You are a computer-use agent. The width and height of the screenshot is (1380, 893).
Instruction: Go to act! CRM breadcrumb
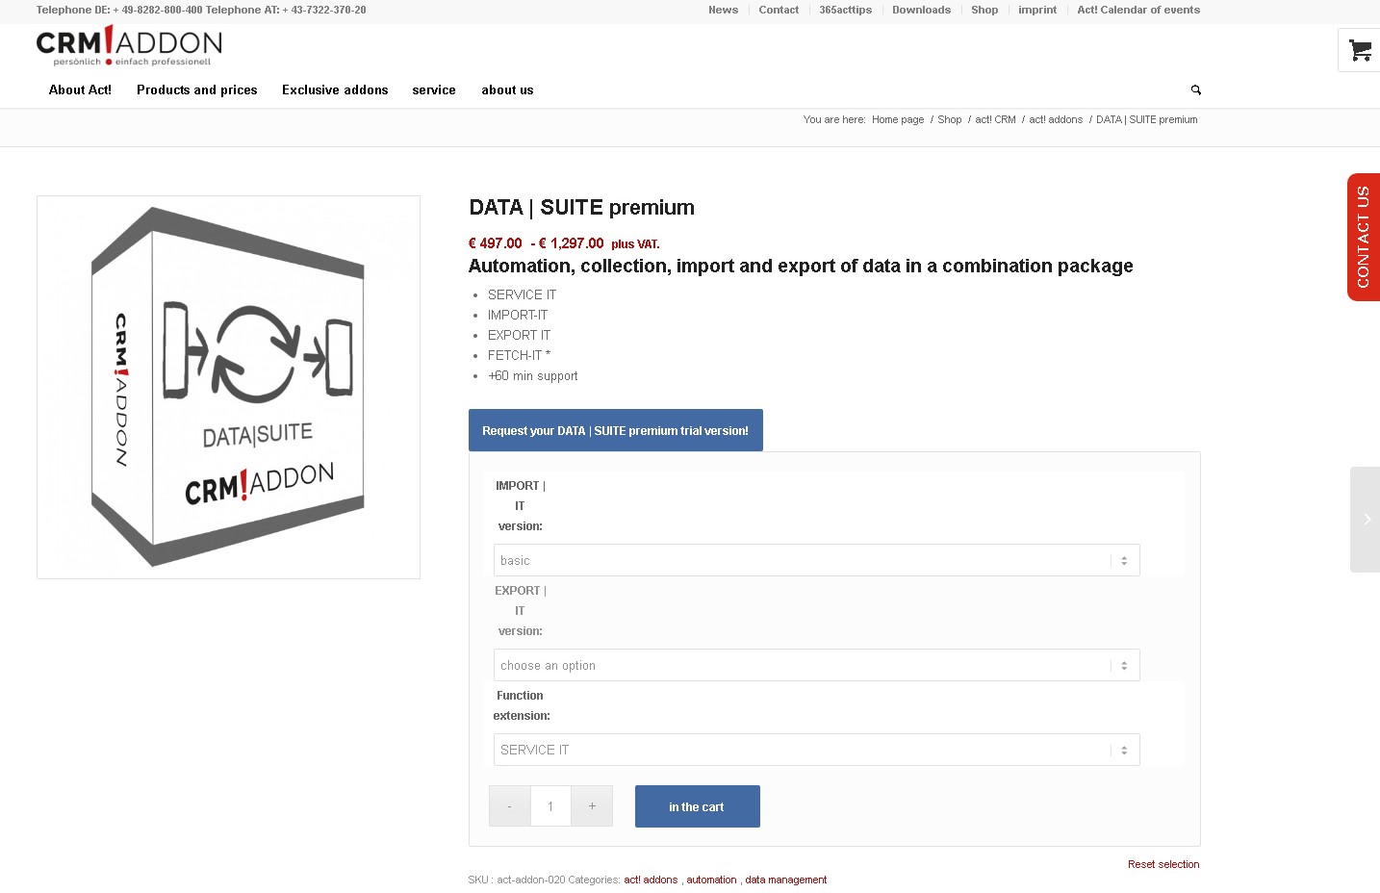[995, 119]
